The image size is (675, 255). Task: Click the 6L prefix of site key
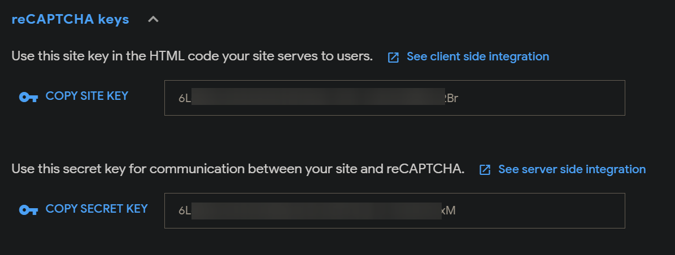click(185, 98)
